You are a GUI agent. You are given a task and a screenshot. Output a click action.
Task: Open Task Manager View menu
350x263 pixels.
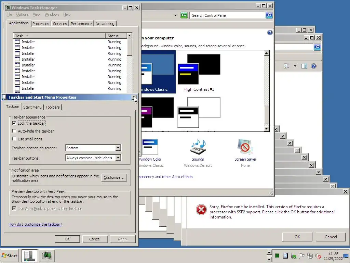pos(37,14)
